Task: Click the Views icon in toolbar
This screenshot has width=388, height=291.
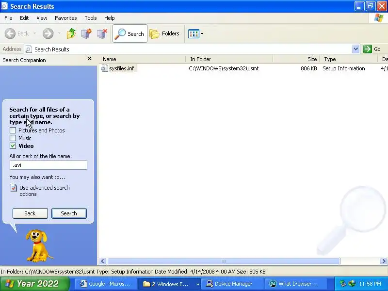Action: [x=194, y=33]
